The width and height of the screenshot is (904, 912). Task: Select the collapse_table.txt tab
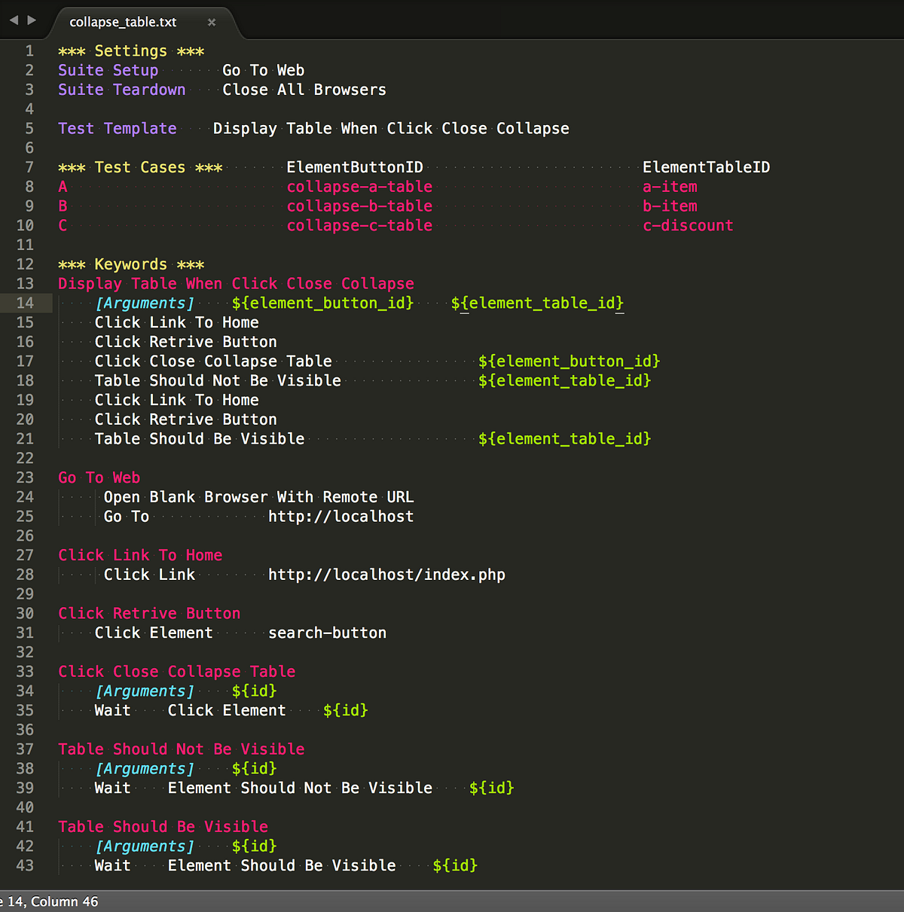(121, 23)
